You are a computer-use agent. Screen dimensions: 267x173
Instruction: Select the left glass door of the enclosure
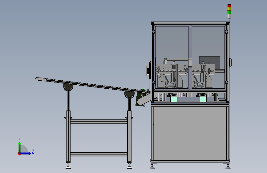(x=172, y=57)
